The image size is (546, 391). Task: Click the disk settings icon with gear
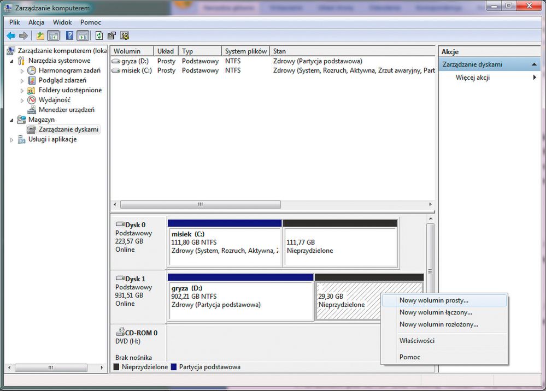125,35
